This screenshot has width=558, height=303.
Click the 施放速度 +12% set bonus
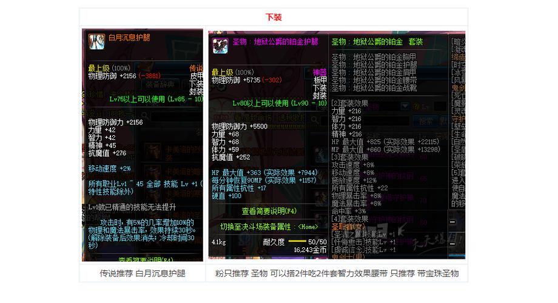[354, 181]
